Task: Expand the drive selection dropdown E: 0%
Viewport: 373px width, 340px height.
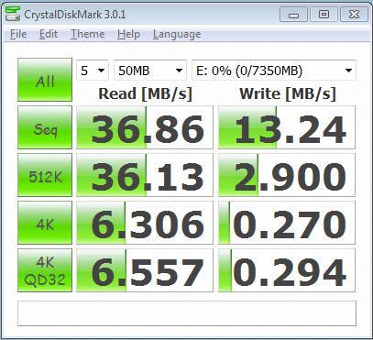Action: pyautogui.click(x=274, y=71)
